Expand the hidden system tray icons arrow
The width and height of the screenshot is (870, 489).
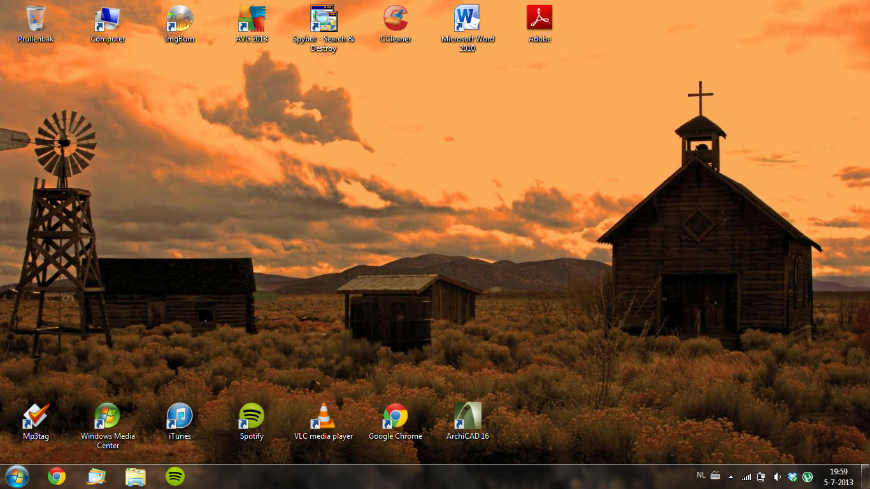[731, 476]
